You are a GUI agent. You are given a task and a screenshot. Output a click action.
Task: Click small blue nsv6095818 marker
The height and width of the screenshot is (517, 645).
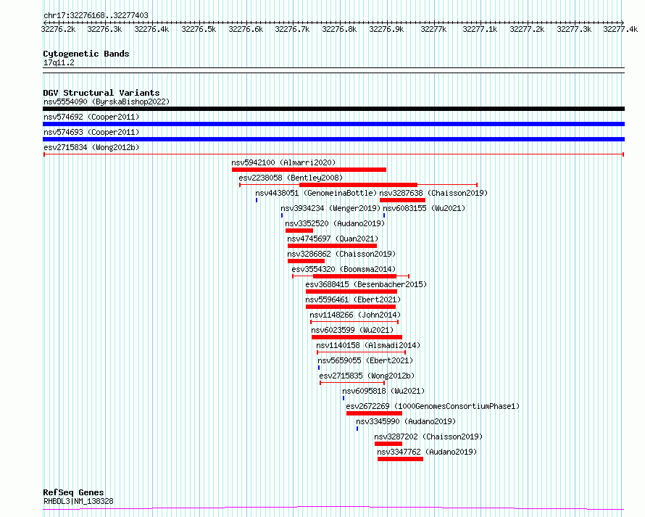pos(344,398)
